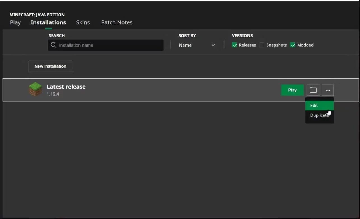
Task: Toggle the Modded checkbox
Action: pos(293,45)
